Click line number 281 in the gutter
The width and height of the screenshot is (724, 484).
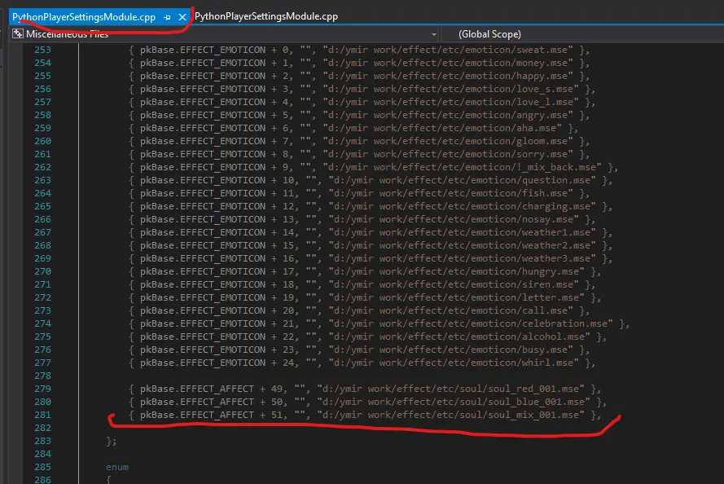coord(40,415)
